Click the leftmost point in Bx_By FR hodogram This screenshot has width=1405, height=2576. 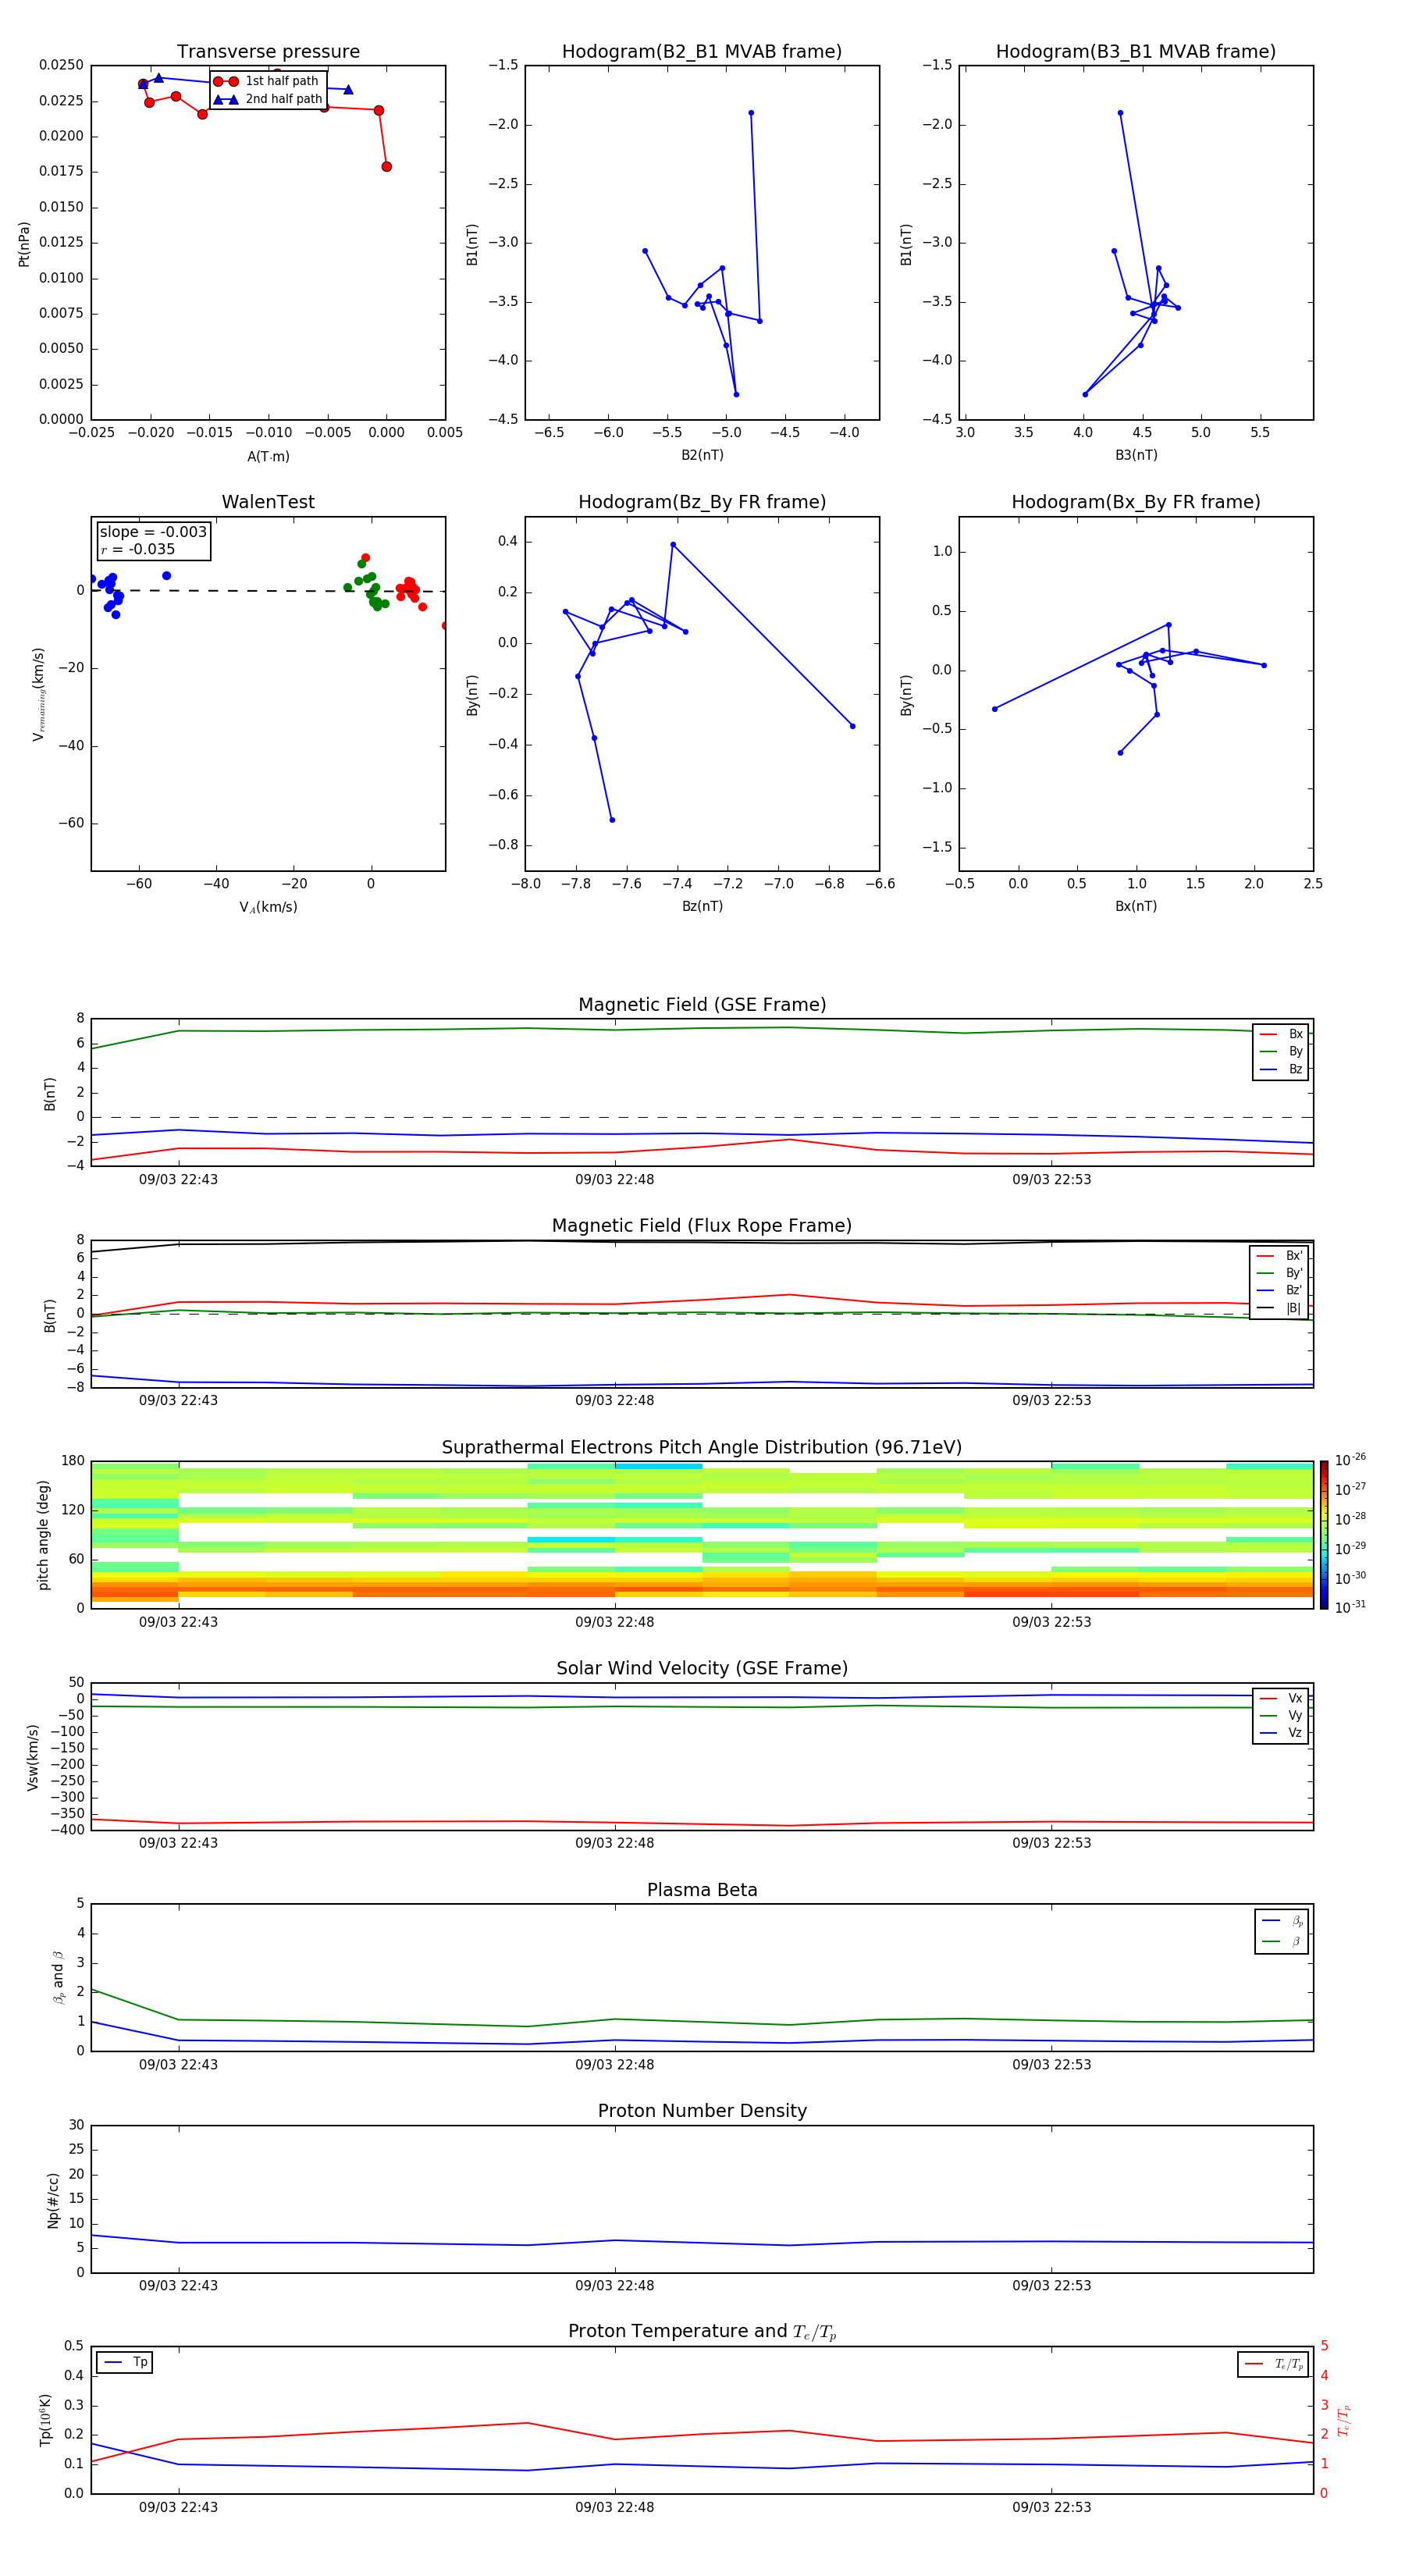click(x=994, y=709)
